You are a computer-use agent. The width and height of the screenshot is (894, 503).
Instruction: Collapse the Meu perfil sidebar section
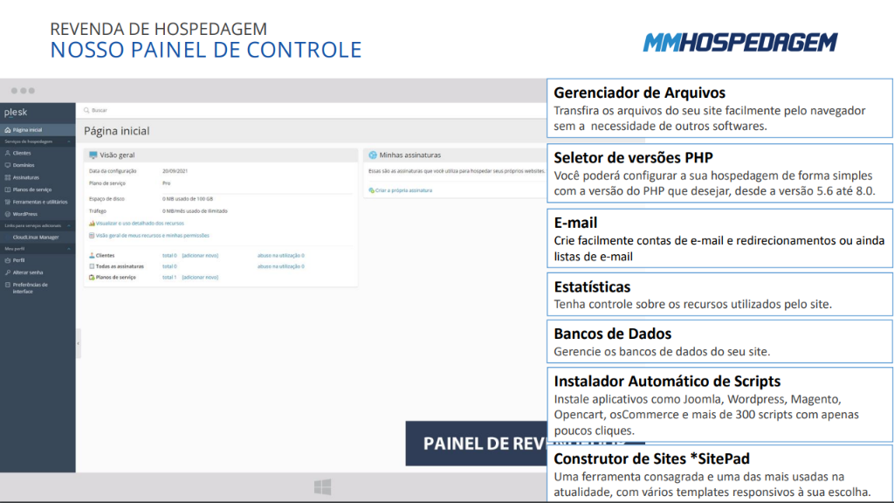tap(69, 249)
